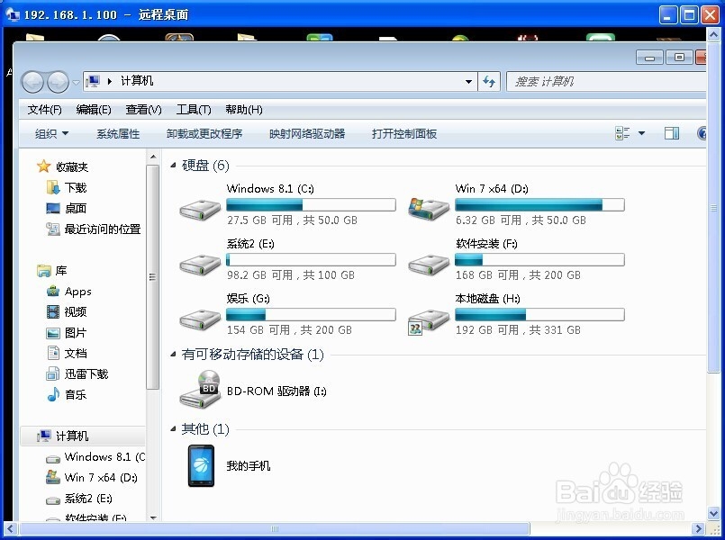Open the 组织 dropdown menu
This screenshot has width=725, height=540.
click(x=51, y=134)
